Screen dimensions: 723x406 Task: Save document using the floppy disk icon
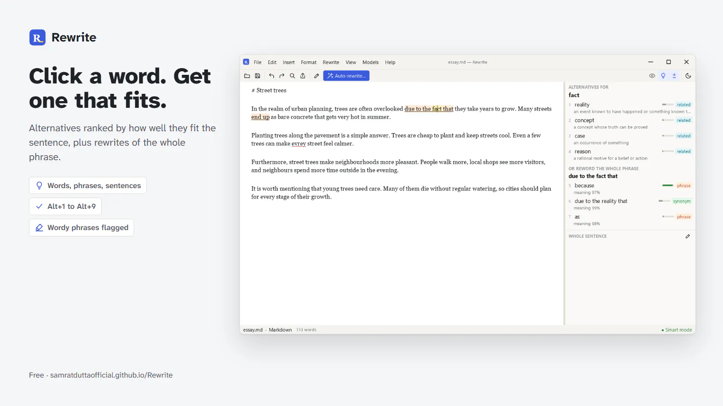[x=258, y=76]
